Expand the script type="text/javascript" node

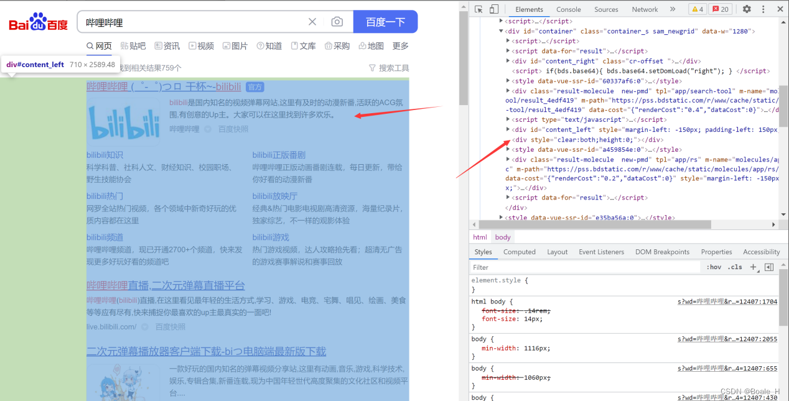[508, 119]
